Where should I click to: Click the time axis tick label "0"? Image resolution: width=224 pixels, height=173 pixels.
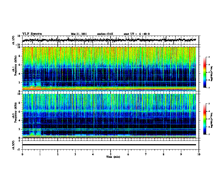click(22, 154)
